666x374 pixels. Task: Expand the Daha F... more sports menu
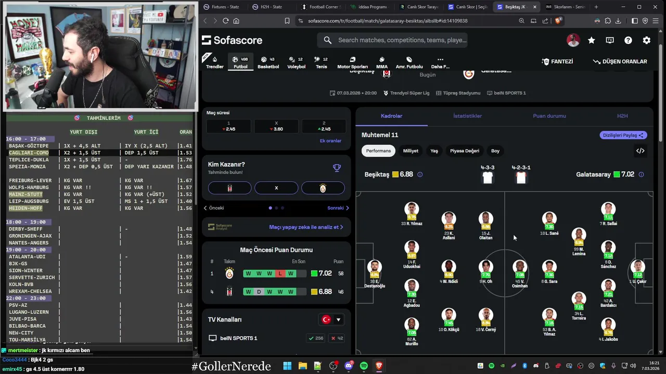[x=440, y=62]
